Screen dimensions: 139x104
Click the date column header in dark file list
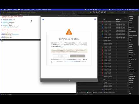tap(119, 20)
